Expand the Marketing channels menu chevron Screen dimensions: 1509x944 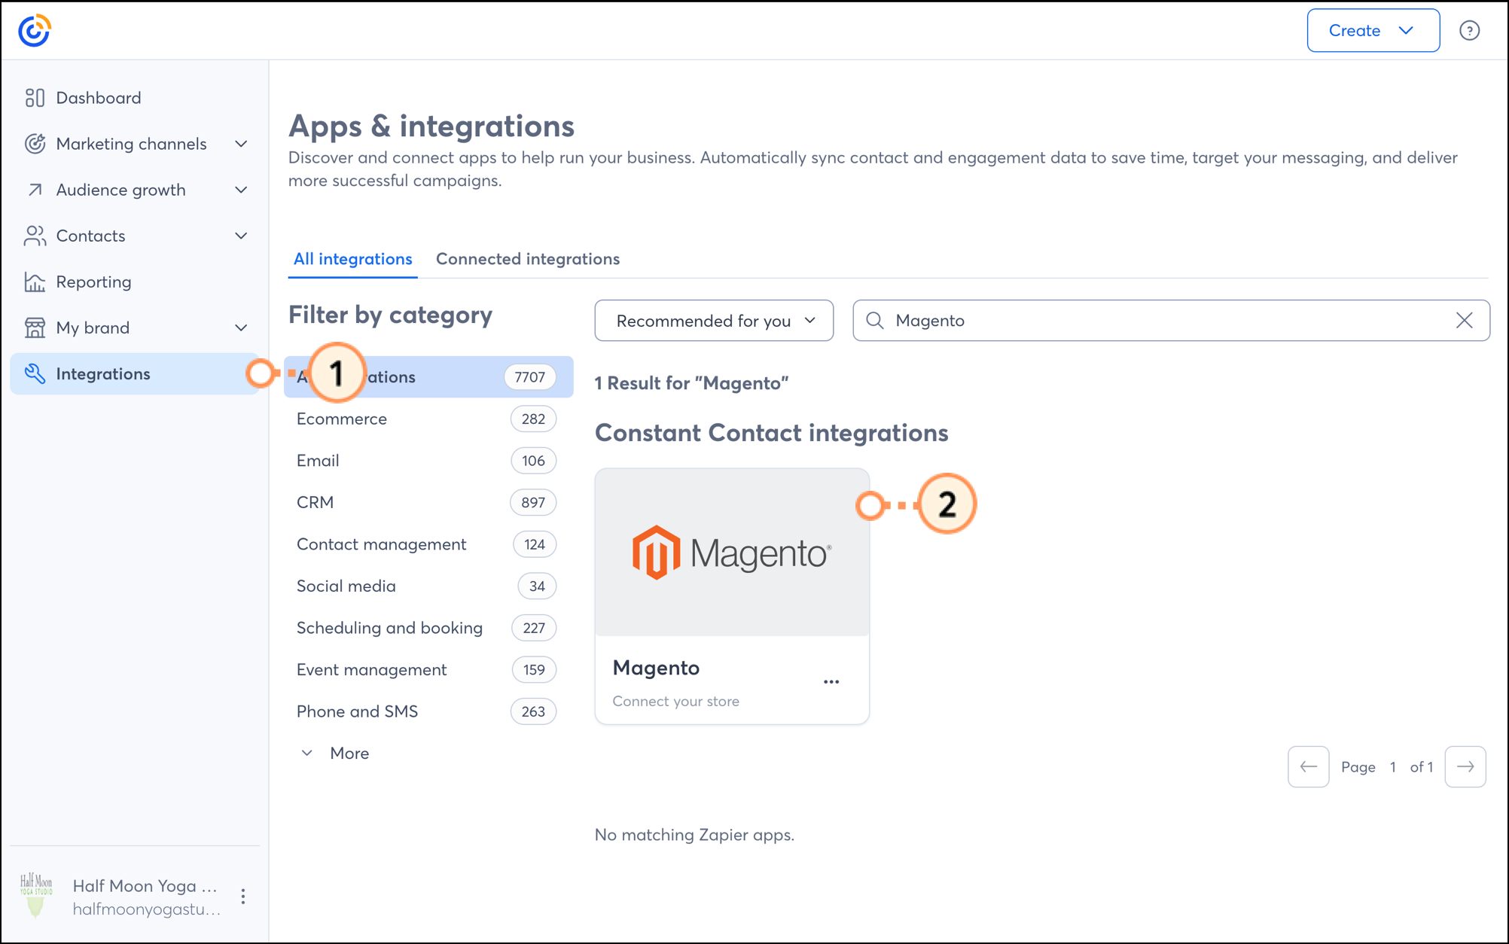(241, 144)
